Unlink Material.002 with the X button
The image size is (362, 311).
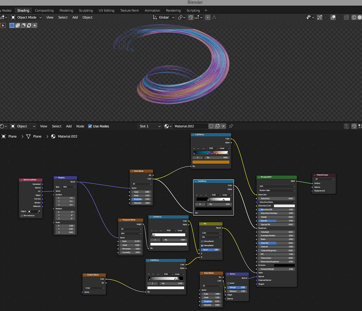(223, 126)
